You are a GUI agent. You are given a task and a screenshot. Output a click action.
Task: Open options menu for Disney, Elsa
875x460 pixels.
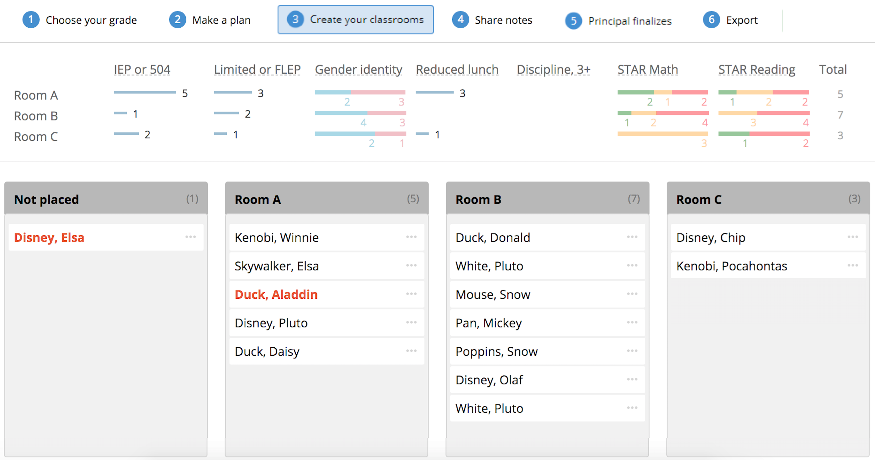[x=191, y=237]
